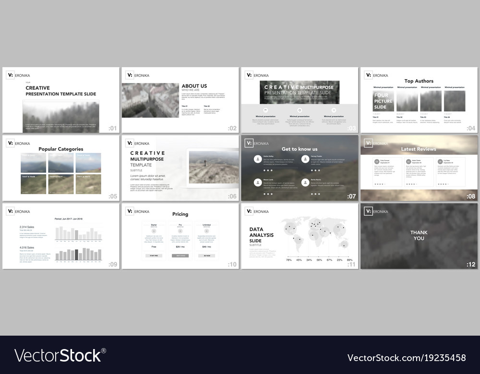Select the DATA ANALYSIS SLIDE title
This screenshot has height=374, width=480.
tap(262, 235)
